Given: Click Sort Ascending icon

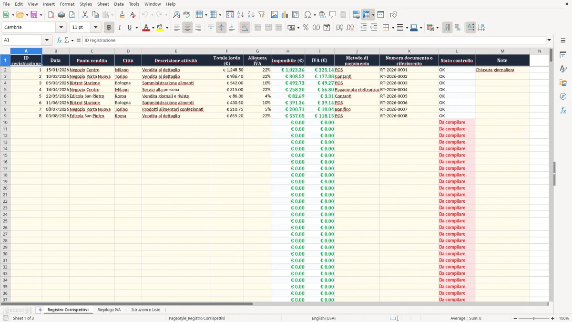Looking at the screenshot, I should click(241, 15).
